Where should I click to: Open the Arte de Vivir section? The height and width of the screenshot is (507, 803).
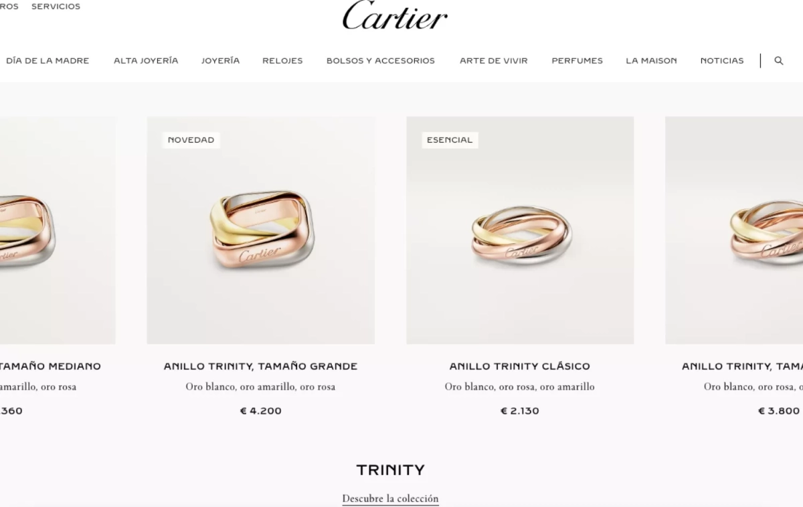pos(494,60)
